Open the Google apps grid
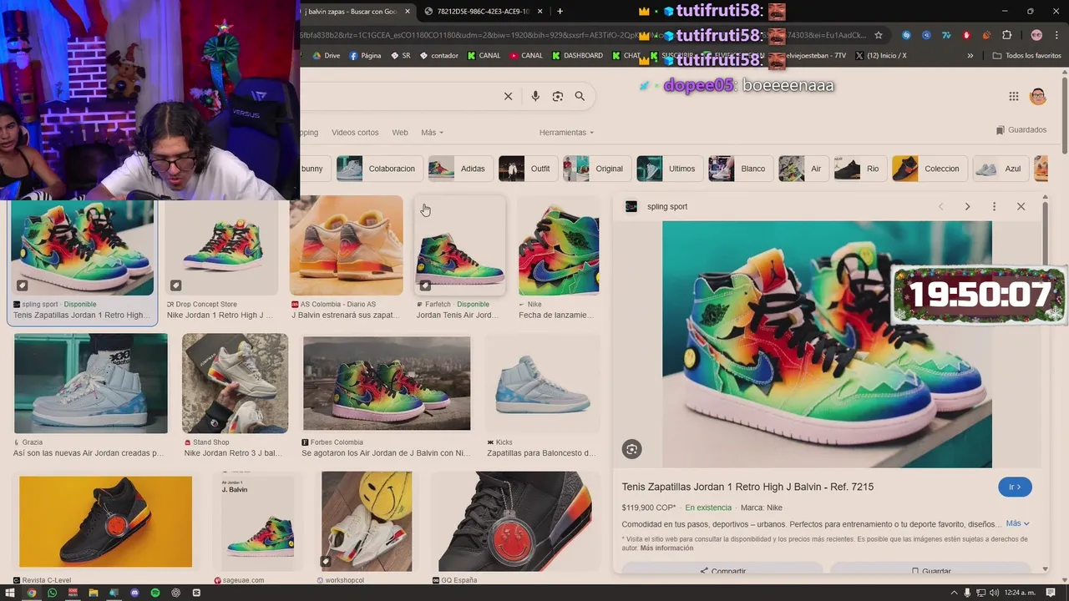1069x601 pixels. tap(1014, 96)
